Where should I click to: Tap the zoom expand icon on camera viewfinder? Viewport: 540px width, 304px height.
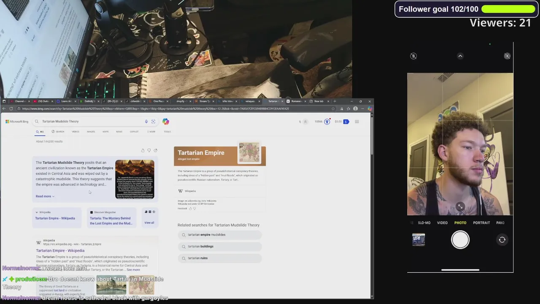[460, 206]
